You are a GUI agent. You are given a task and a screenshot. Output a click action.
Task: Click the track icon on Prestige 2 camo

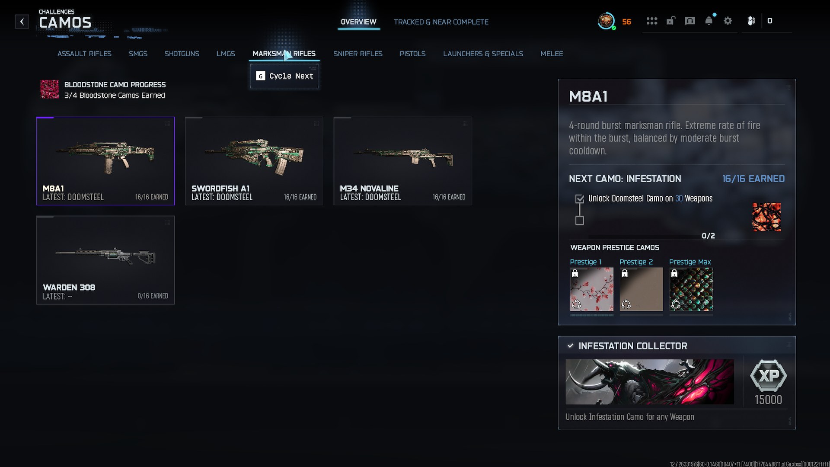pyautogui.click(x=626, y=305)
